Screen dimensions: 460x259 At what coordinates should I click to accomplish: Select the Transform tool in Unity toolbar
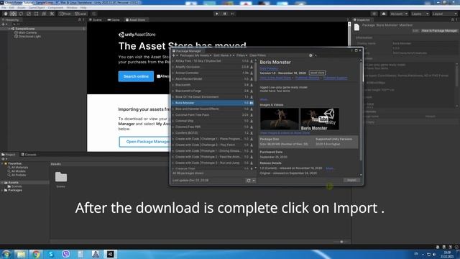44,14
